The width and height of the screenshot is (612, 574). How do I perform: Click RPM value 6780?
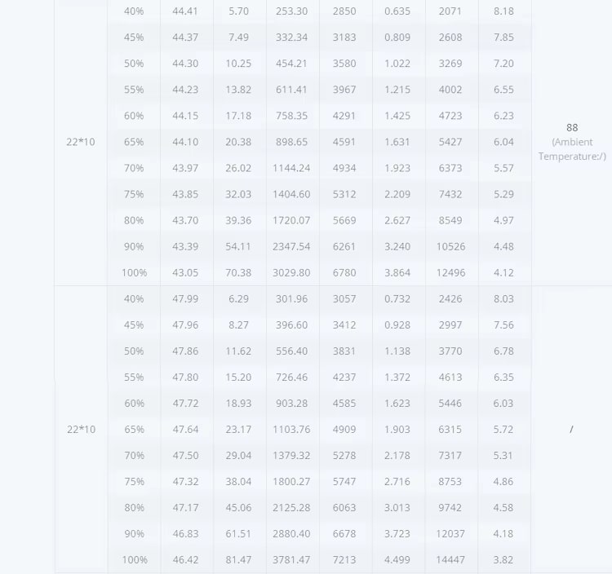point(344,272)
